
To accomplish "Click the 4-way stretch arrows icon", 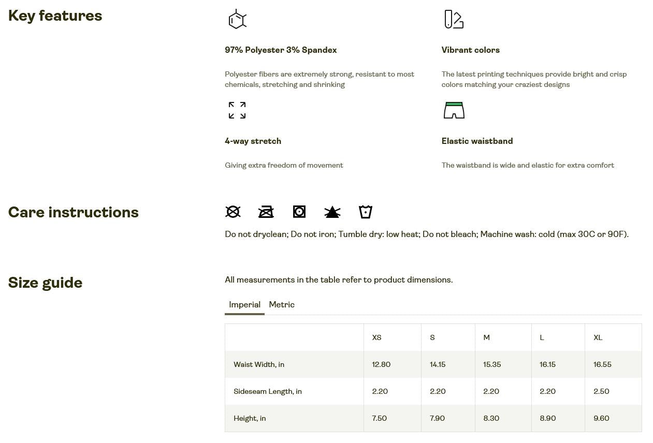I will click(x=237, y=110).
